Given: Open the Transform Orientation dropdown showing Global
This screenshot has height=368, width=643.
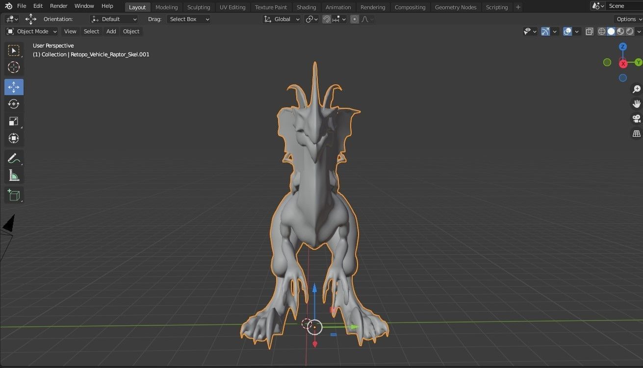Looking at the screenshot, I should coord(282,19).
